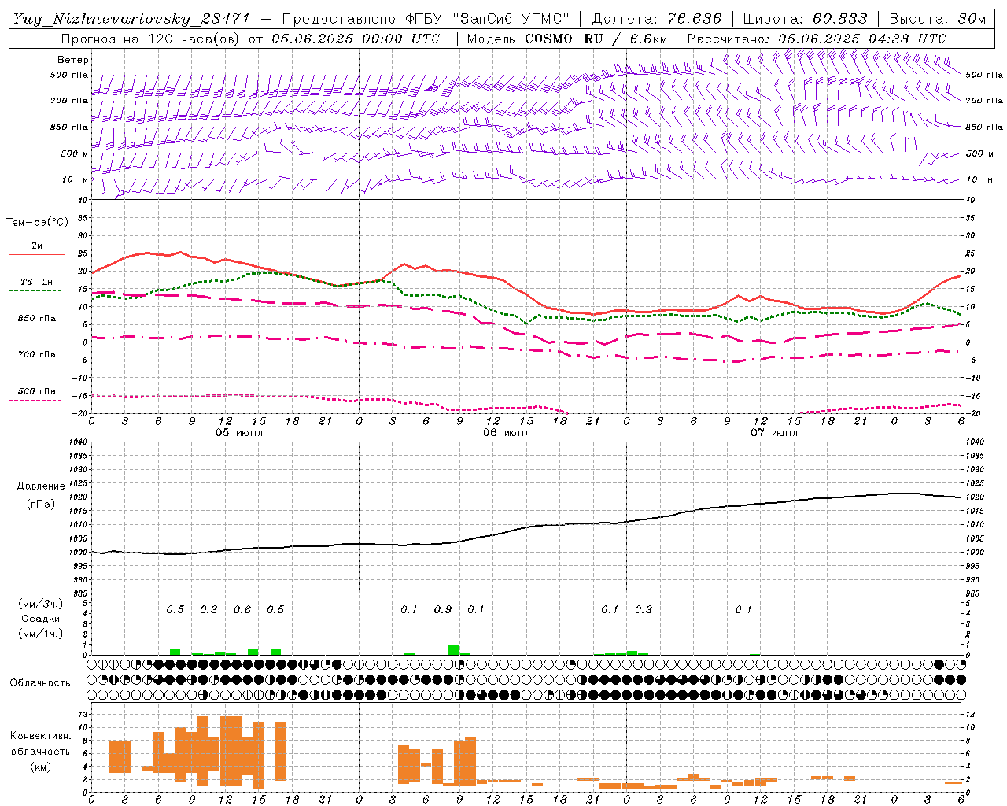This screenshot has width=1007, height=806.
Task: Select the Долгота: 76.636 header field
Action: click(x=657, y=19)
